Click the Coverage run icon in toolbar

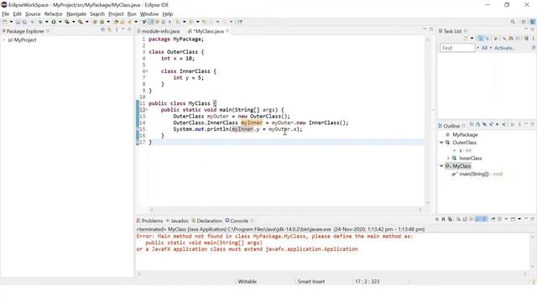coord(67,22)
